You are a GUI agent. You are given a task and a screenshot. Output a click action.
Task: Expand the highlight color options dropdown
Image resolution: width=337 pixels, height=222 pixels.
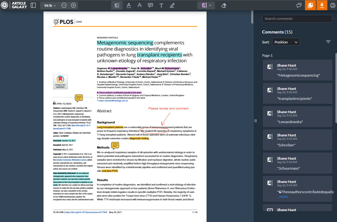pos(209,5)
